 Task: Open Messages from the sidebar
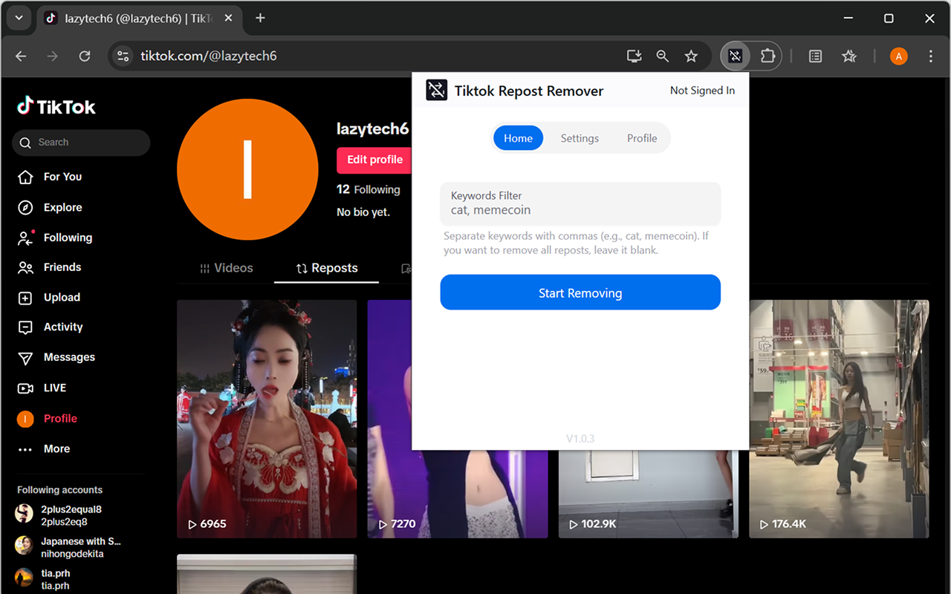point(25,357)
